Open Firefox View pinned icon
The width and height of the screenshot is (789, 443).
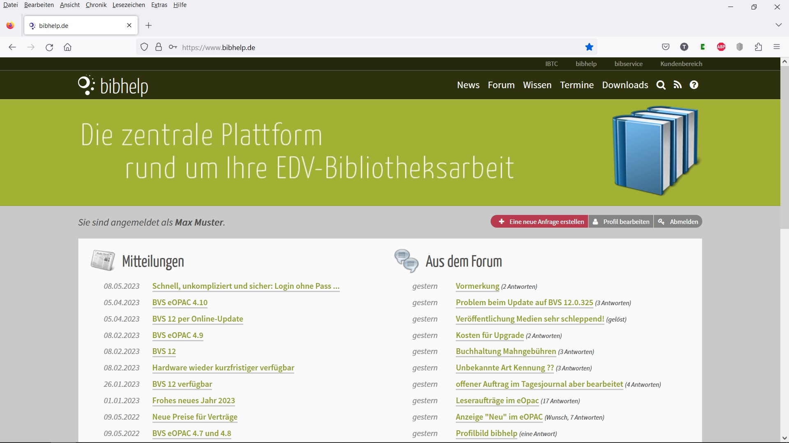pyautogui.click(x=10, y=25)
